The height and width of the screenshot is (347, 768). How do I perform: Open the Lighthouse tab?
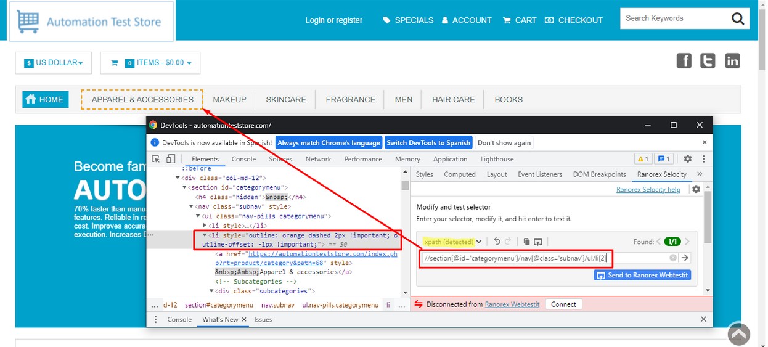pyautogui.click(x=497, y=159)
